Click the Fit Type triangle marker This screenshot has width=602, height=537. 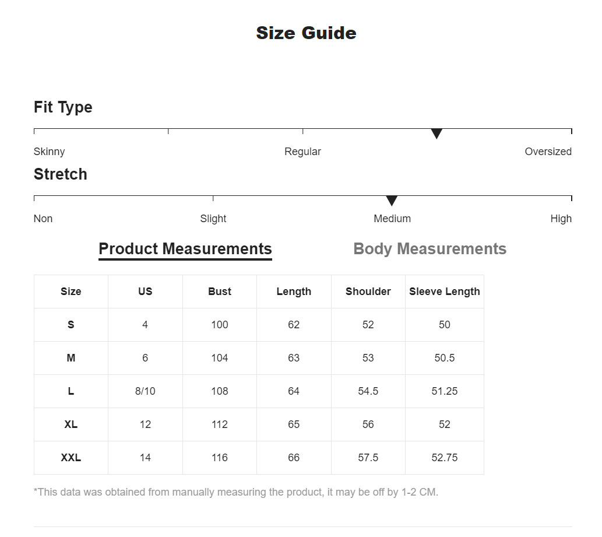(436, 134)
